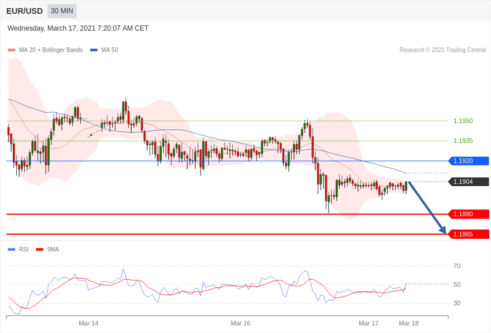Click the MA 50 legend label

coord(110,50)
